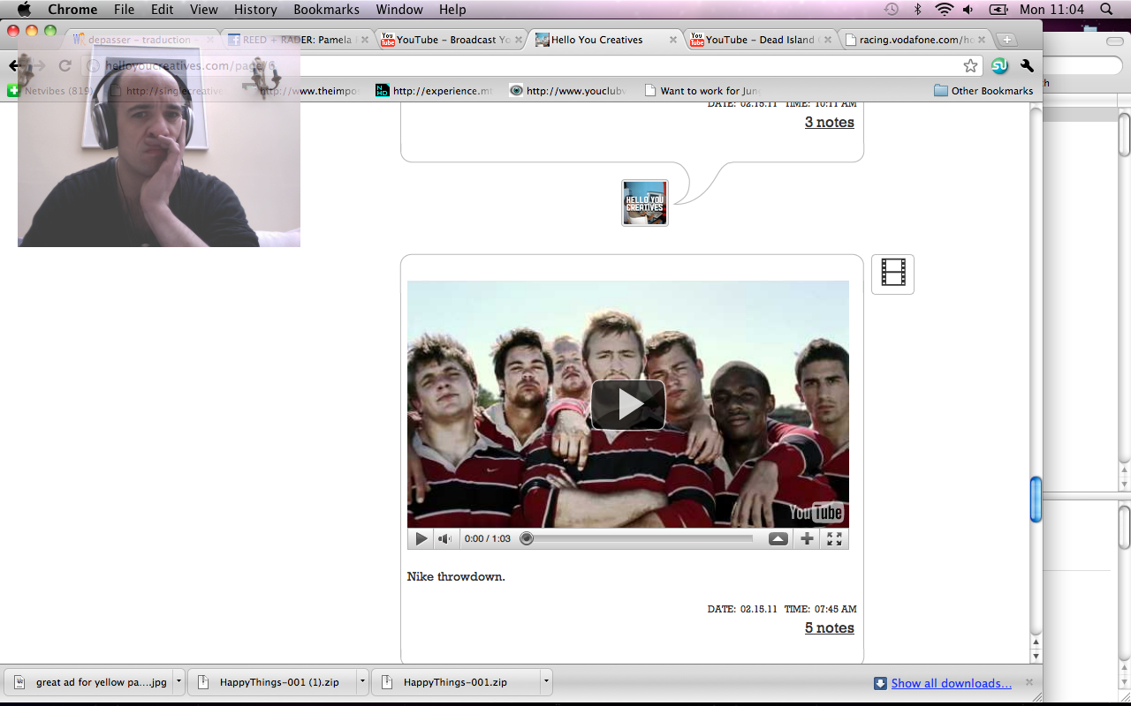Image resolution: width=1131 pixels, height=706 pixels.
Task: Enter fullscreen mode on the video player
Action: tap(834, 539)
